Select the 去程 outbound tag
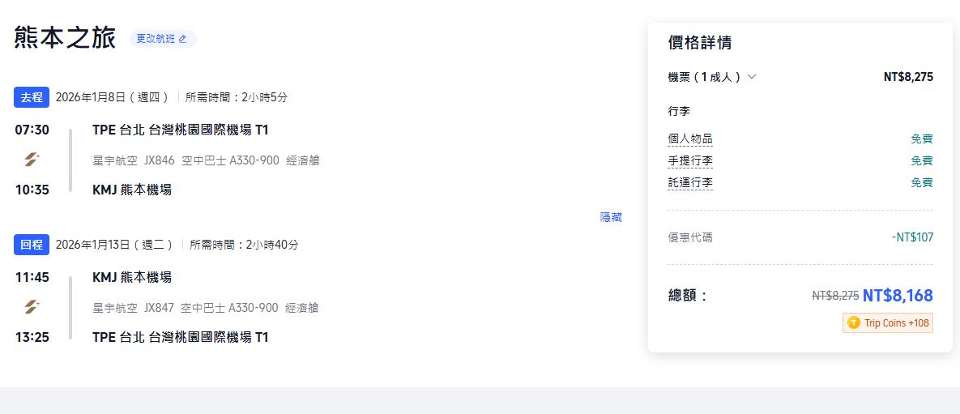 32,97
